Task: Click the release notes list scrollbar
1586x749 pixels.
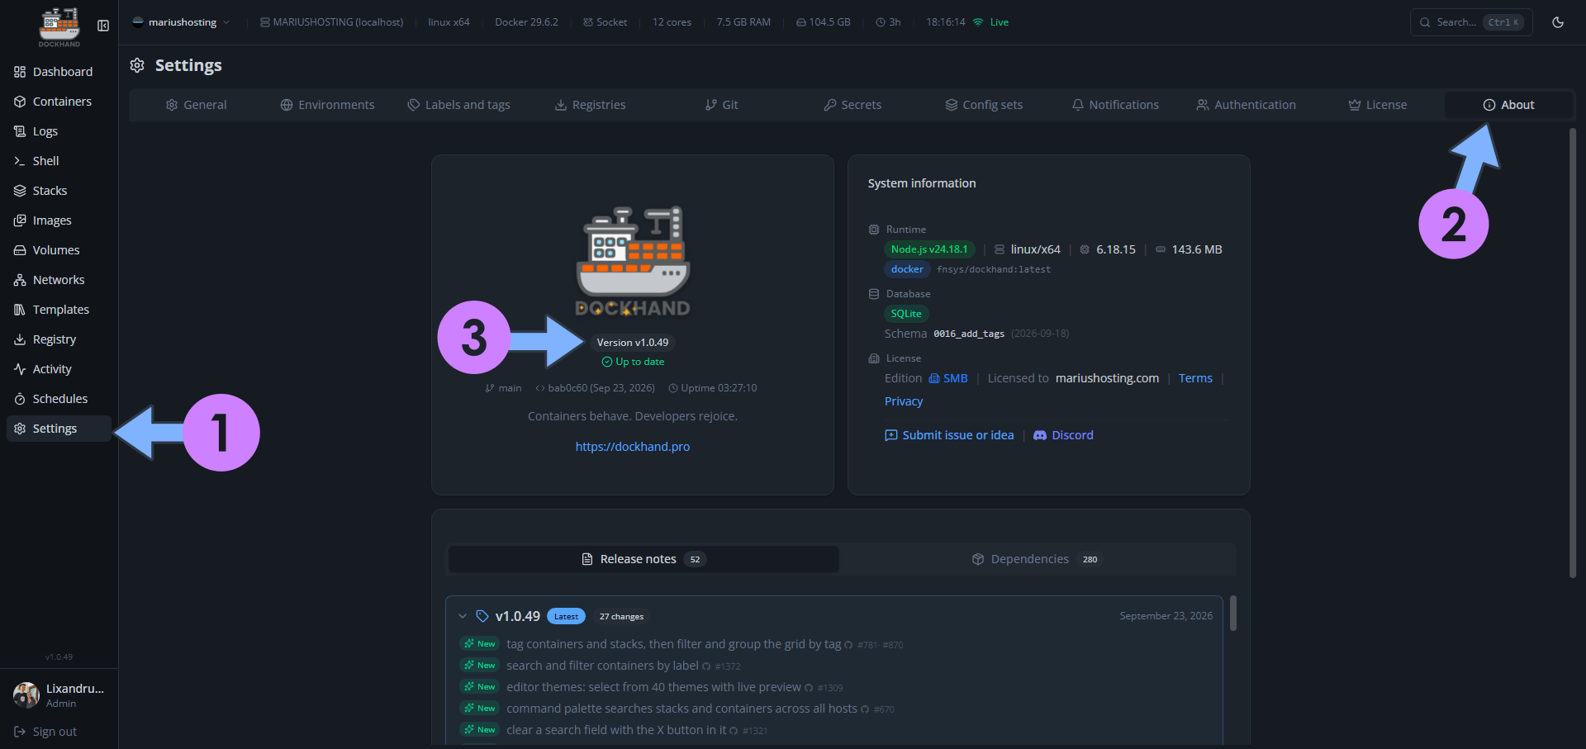Action: tap(1233, 614)
